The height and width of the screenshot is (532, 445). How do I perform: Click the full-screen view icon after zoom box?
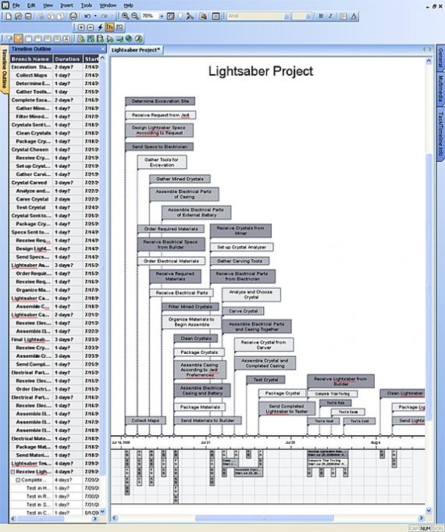[171, 16]
